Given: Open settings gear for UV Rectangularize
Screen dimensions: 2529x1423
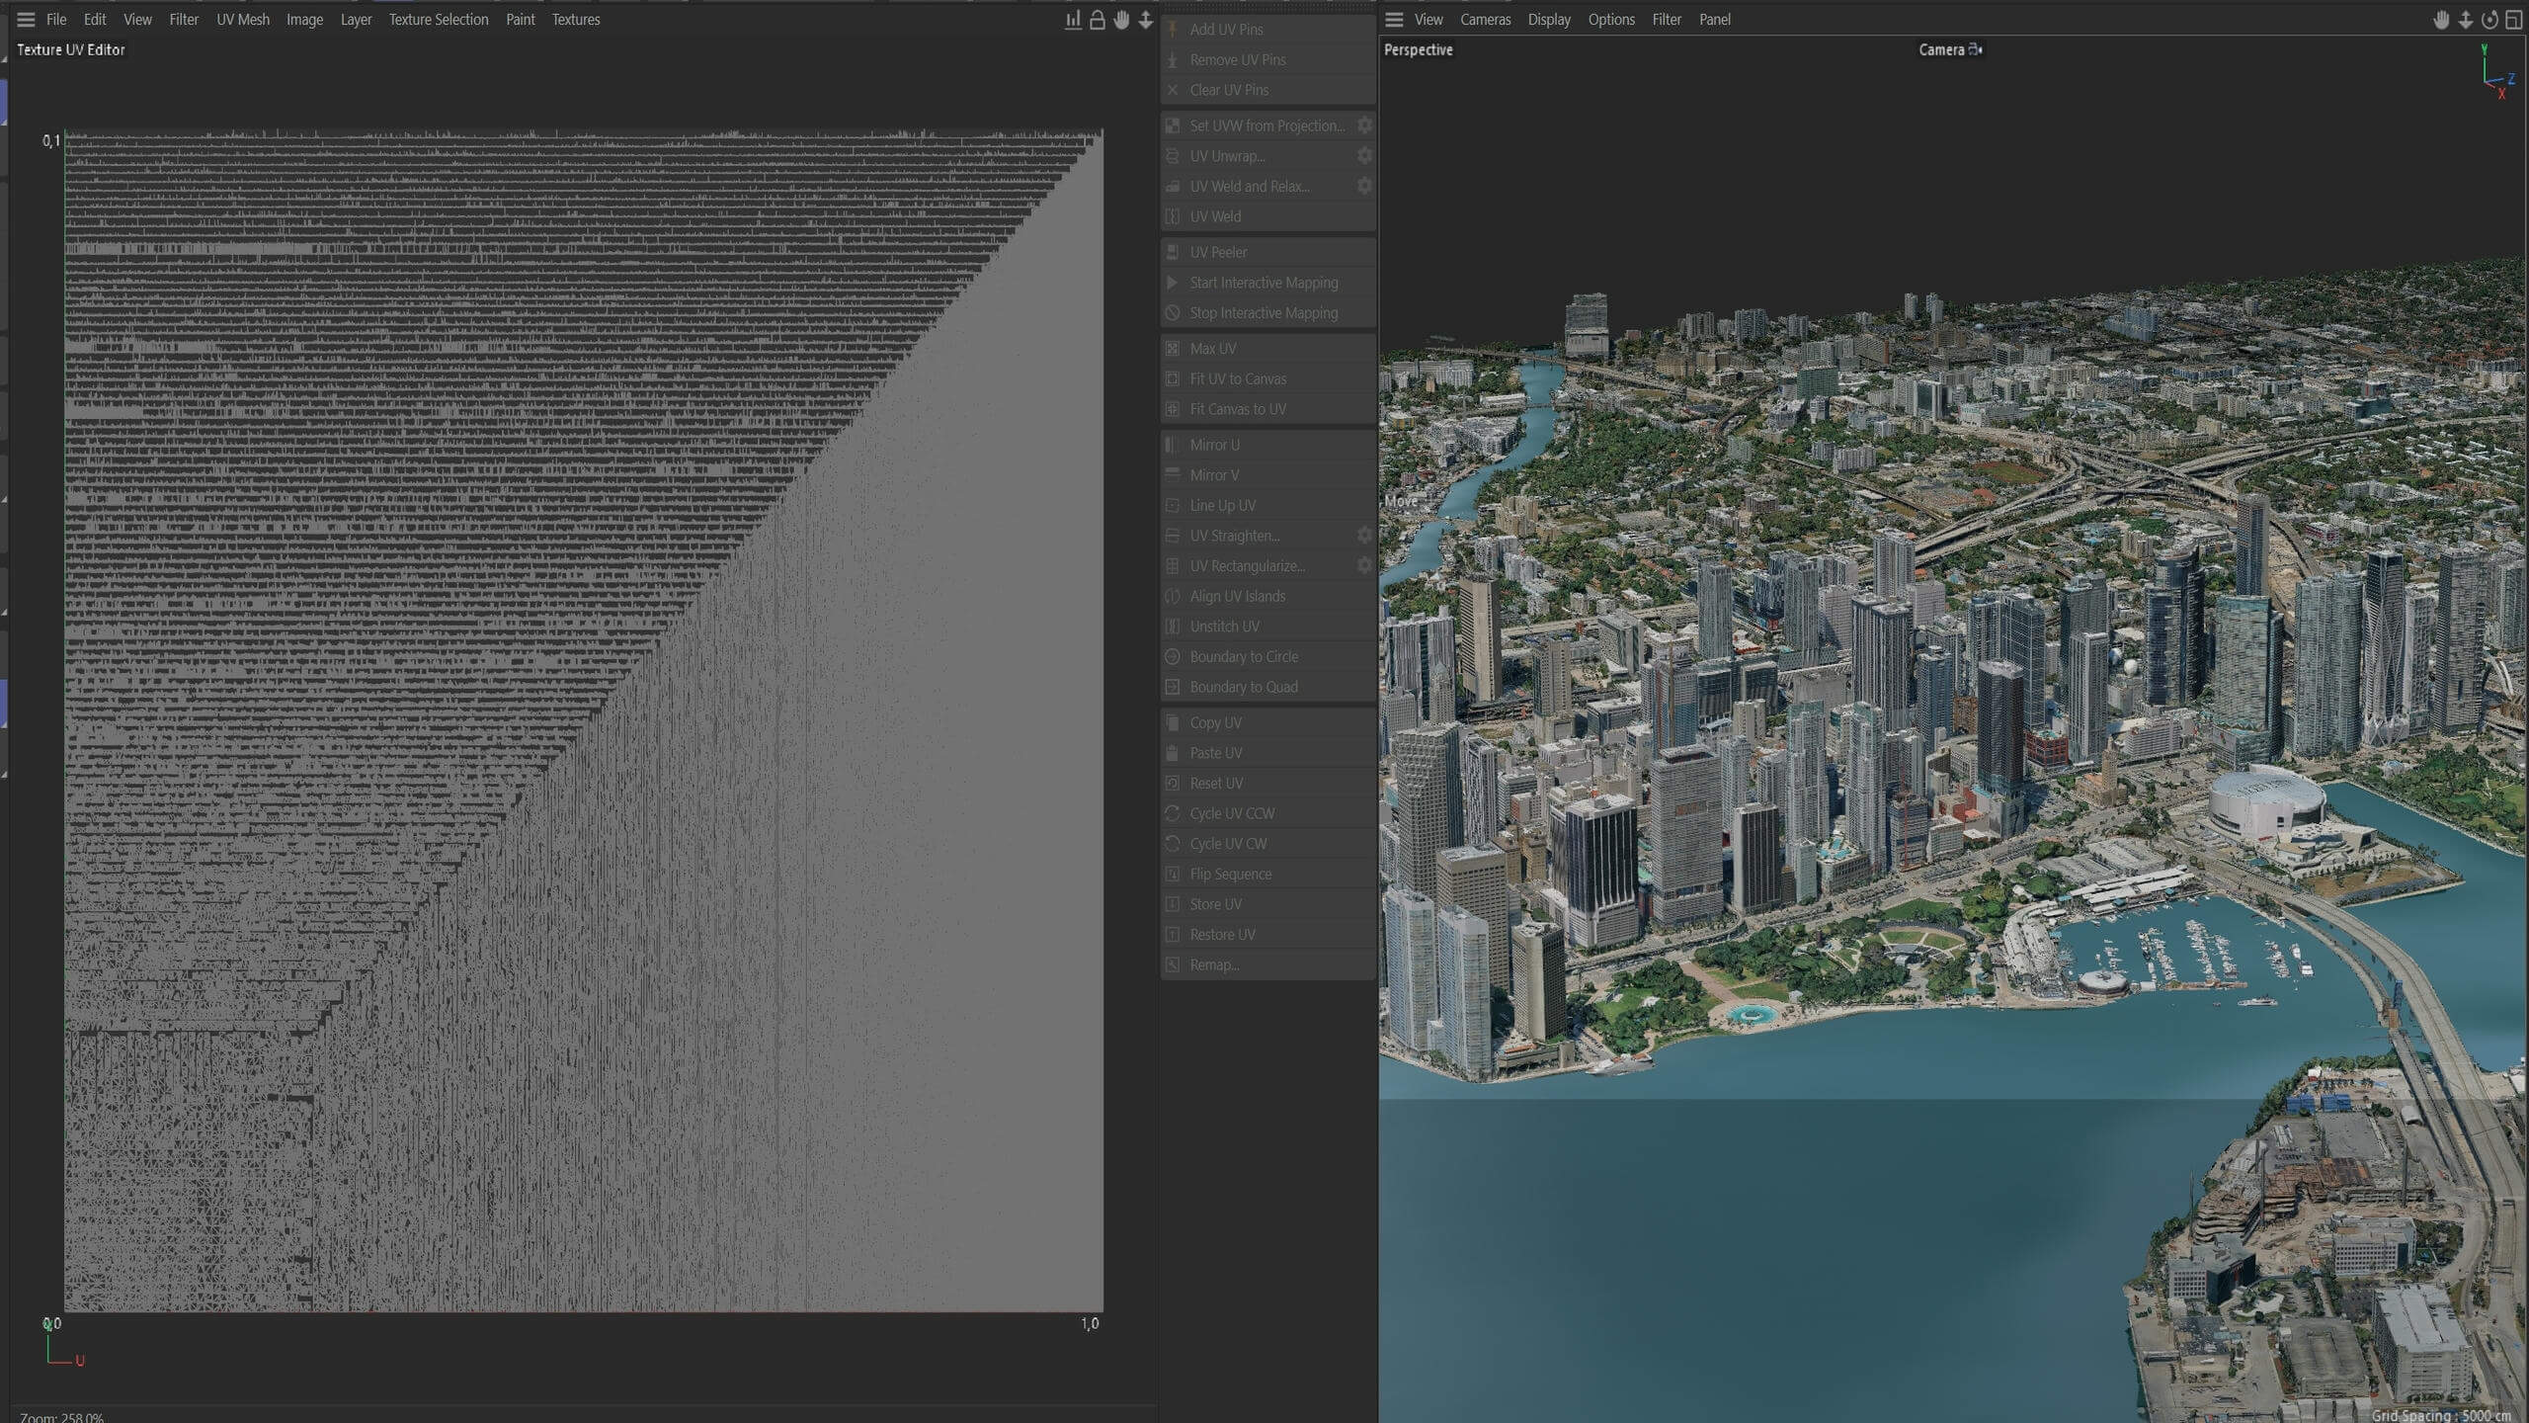Looking at the screenshot, I should [1364, 566].
